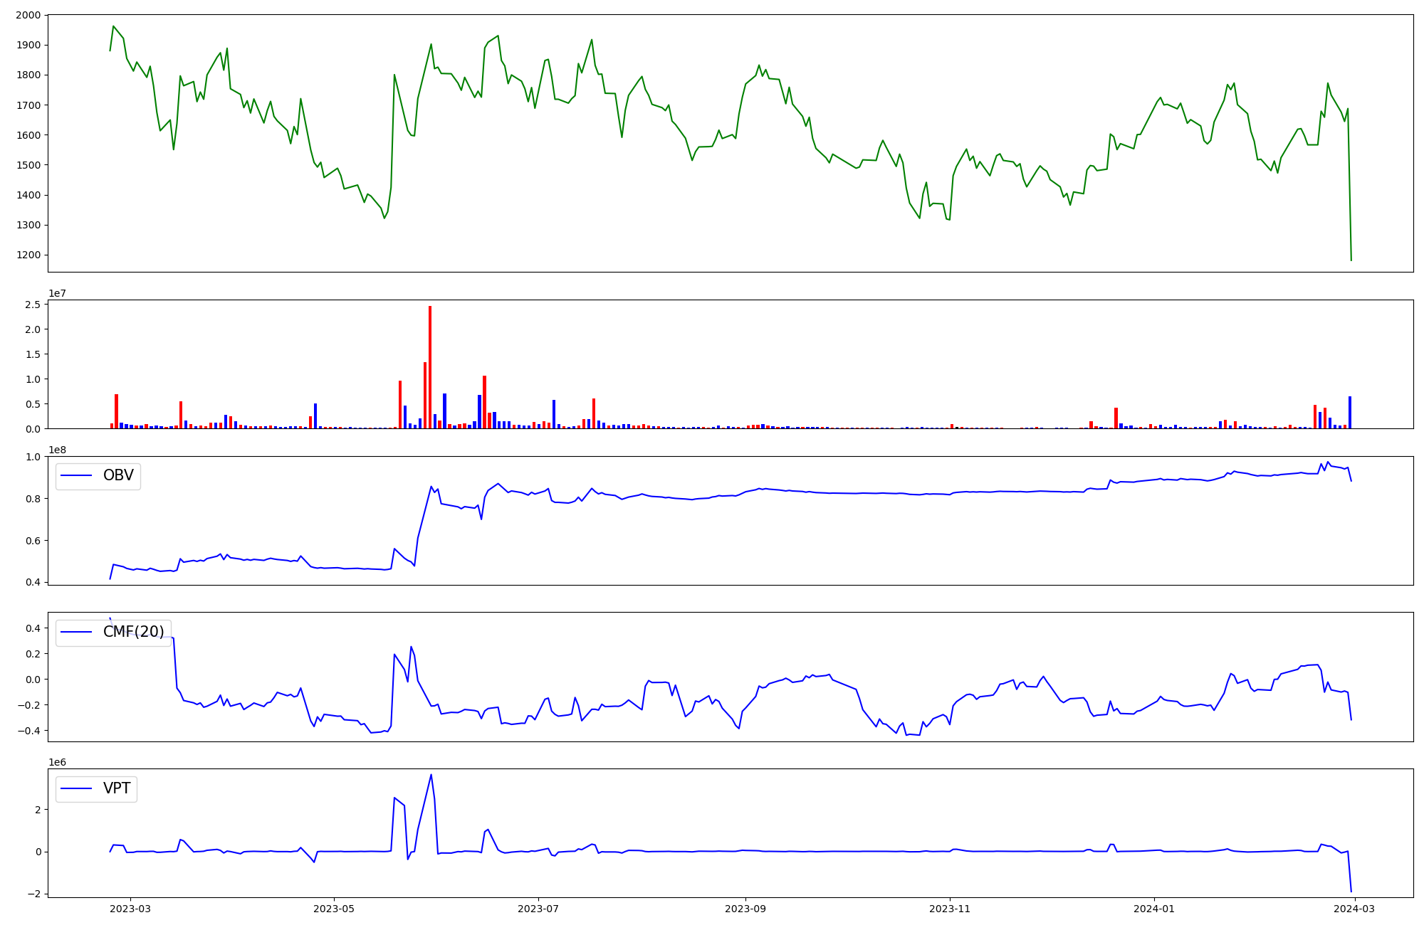Click the 1200 tick on price axis
Screen dimensions: 1424x925
tap(28, 255)
